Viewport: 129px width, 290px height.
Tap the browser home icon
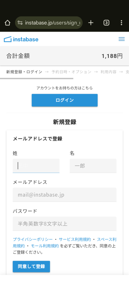click(x=7, y=23)
